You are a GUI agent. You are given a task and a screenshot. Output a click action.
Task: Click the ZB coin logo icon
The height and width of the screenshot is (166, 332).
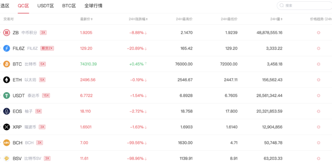pyautogui.click(x=7, y=33)
